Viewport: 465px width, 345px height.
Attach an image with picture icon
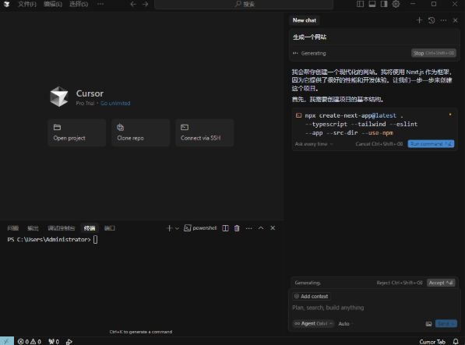(x=428, y=324)
